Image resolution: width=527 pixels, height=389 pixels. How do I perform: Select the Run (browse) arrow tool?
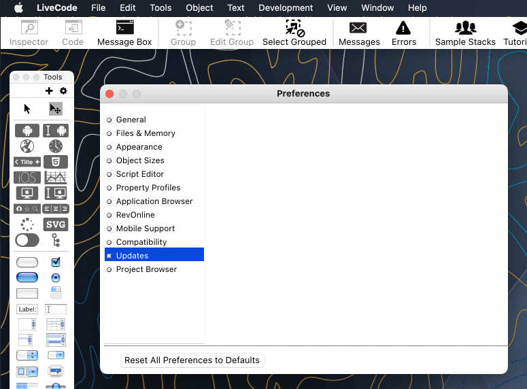coord(27,109)
